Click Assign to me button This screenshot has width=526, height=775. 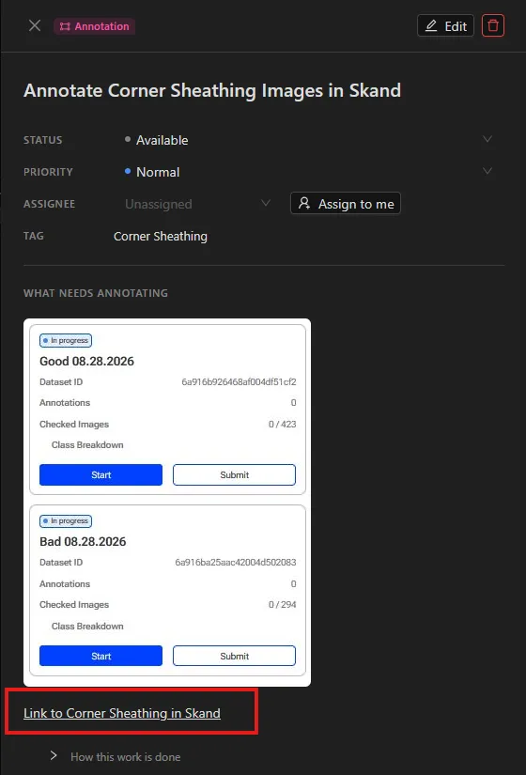(346, 204)
